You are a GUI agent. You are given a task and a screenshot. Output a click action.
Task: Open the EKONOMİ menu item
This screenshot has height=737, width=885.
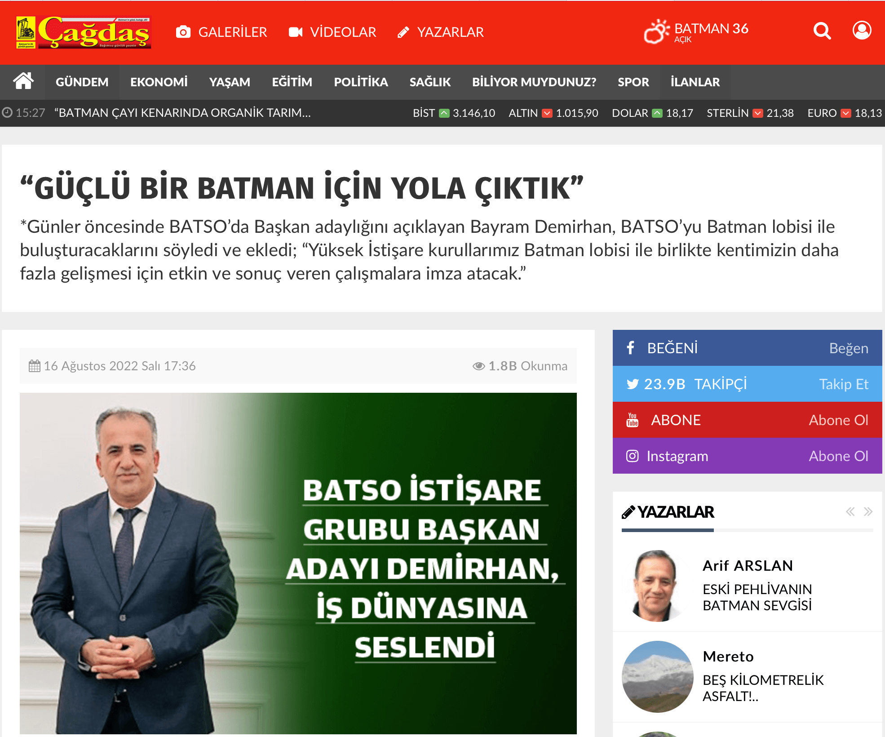click(x=159, y=82)
